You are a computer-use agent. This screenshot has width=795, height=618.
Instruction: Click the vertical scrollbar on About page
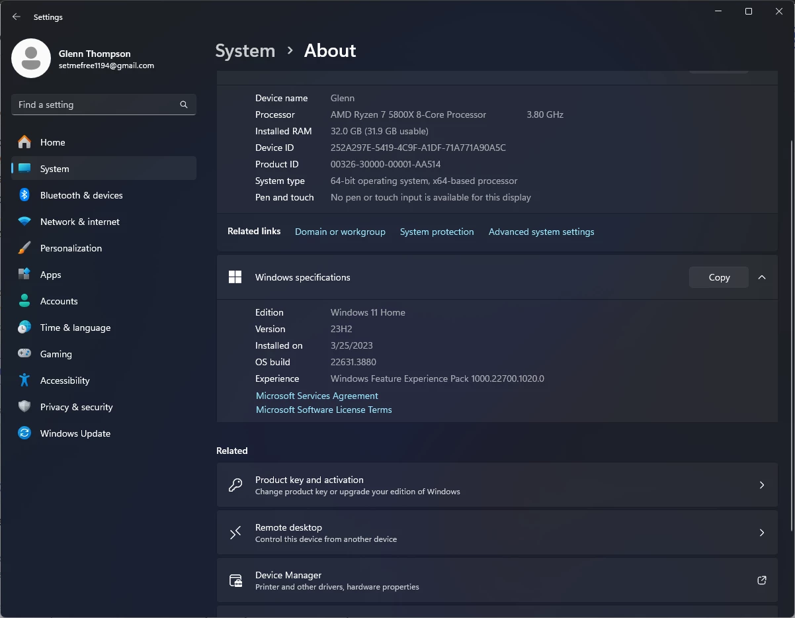click(x=791, y=335)
